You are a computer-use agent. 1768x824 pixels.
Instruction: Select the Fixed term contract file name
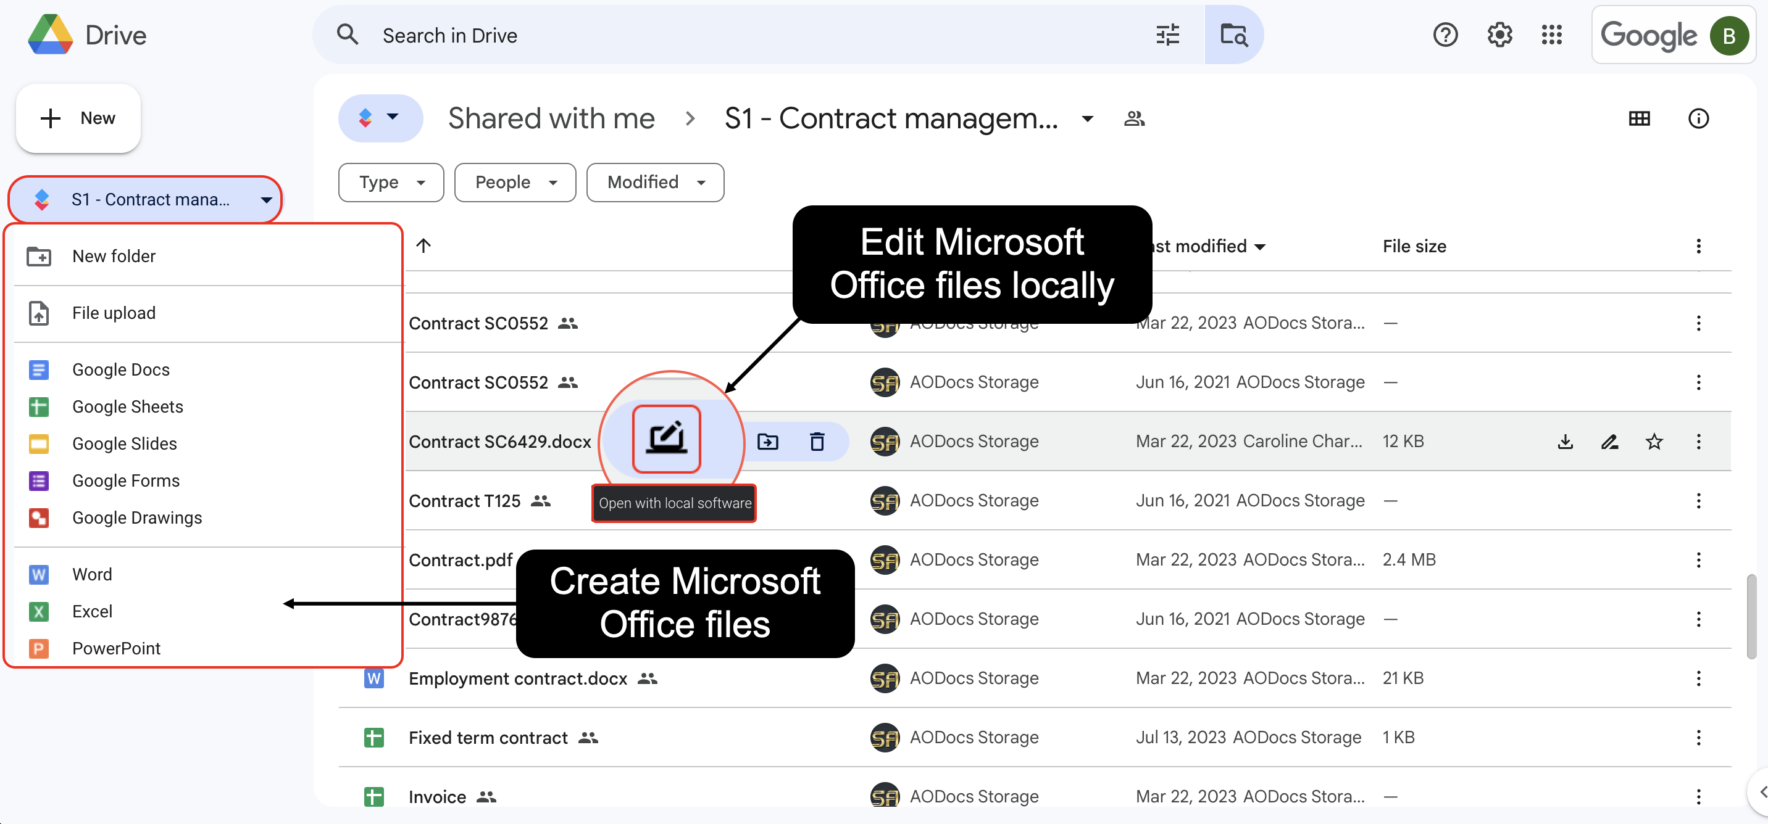tap(488, 738)
